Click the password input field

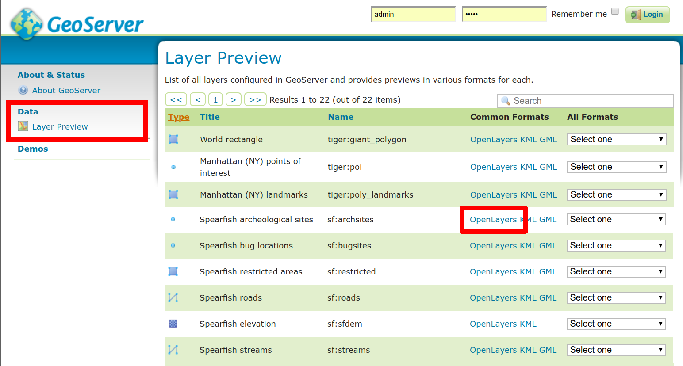(504, 14)
